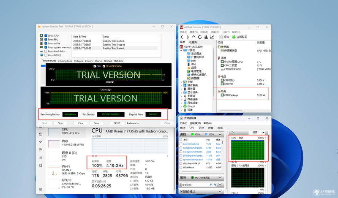The image size is (338, 198).
Task: Click the startup apps gauge icon in Task Manager sidebar
Action: click(x=41, y=142)
